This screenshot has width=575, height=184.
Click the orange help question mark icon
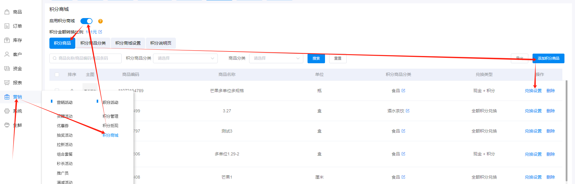click(100, 21)
